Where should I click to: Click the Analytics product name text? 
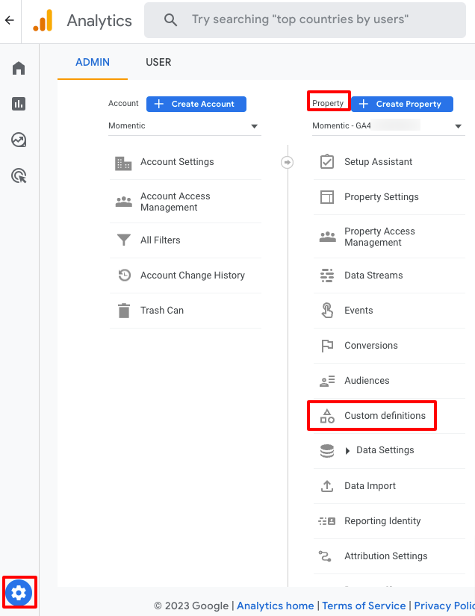coord(99,21)
